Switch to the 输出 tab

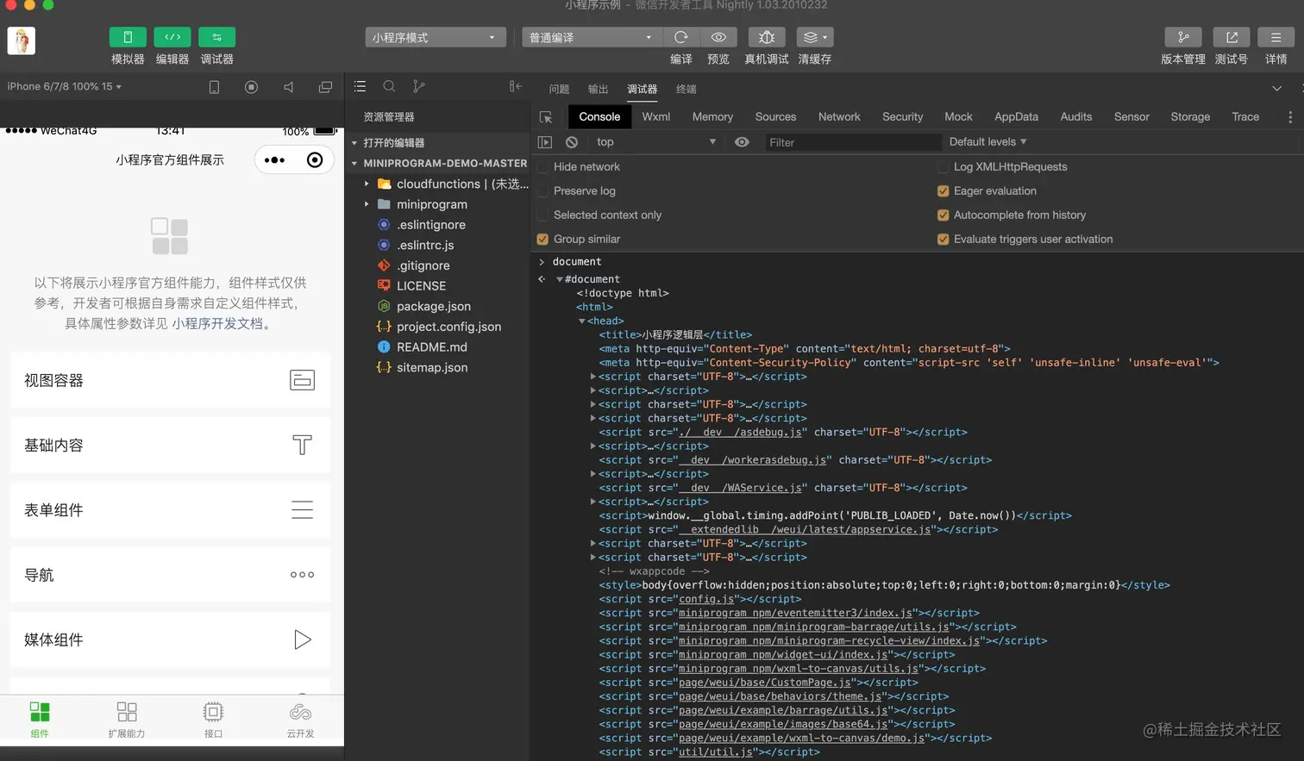coord(598,89)
